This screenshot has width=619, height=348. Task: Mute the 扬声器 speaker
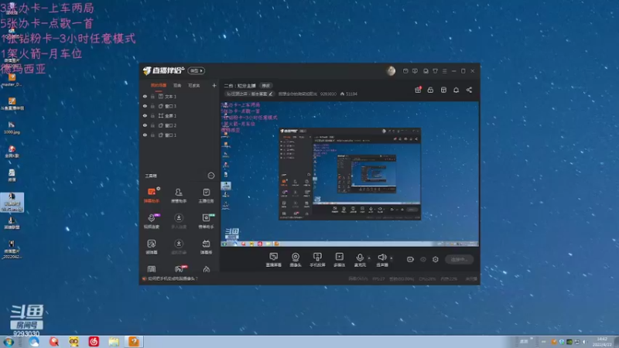381,260
